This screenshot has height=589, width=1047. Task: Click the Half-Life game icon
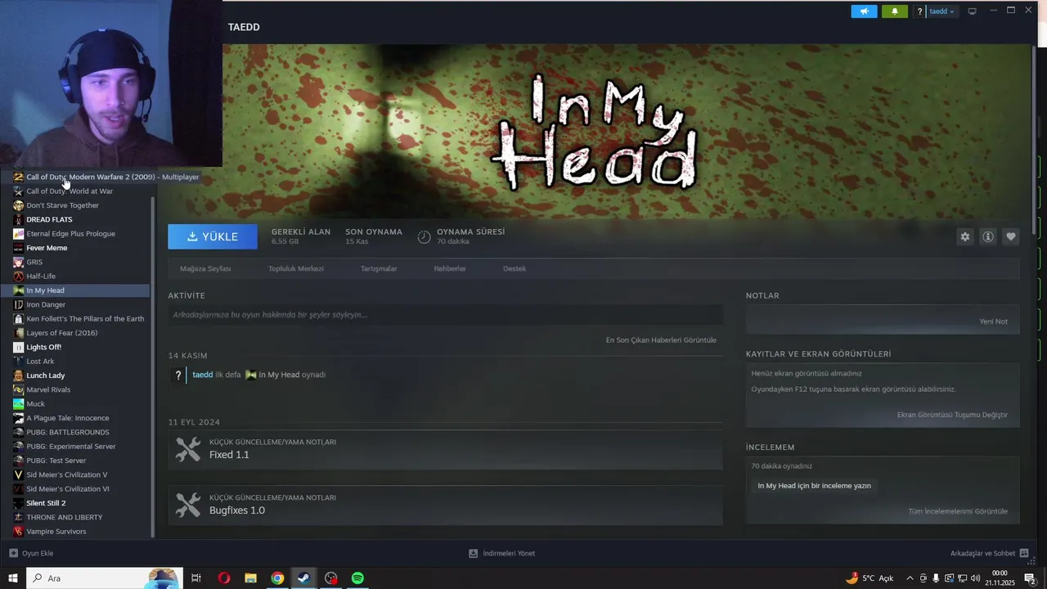coord(18,277)
